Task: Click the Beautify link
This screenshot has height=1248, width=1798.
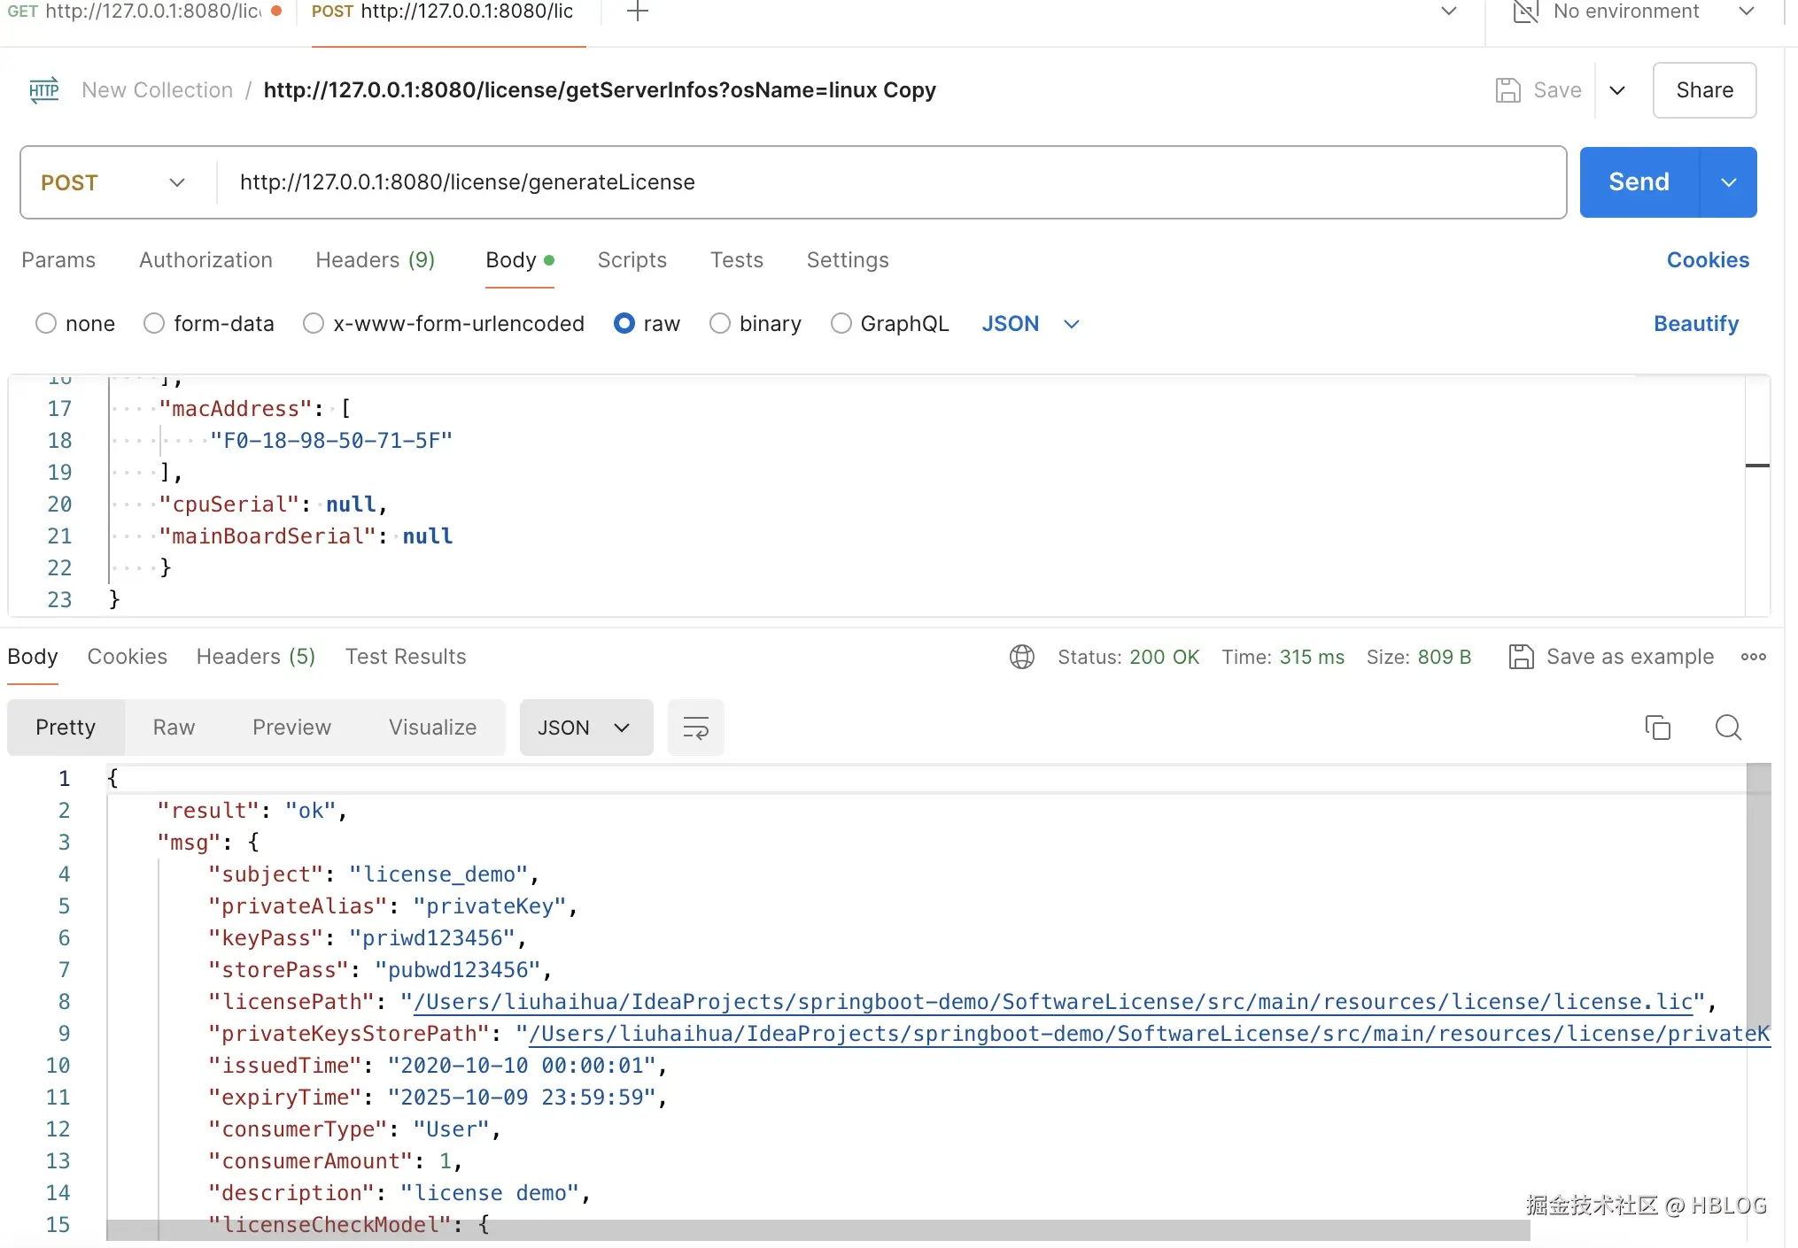Action: [1695, 324]
